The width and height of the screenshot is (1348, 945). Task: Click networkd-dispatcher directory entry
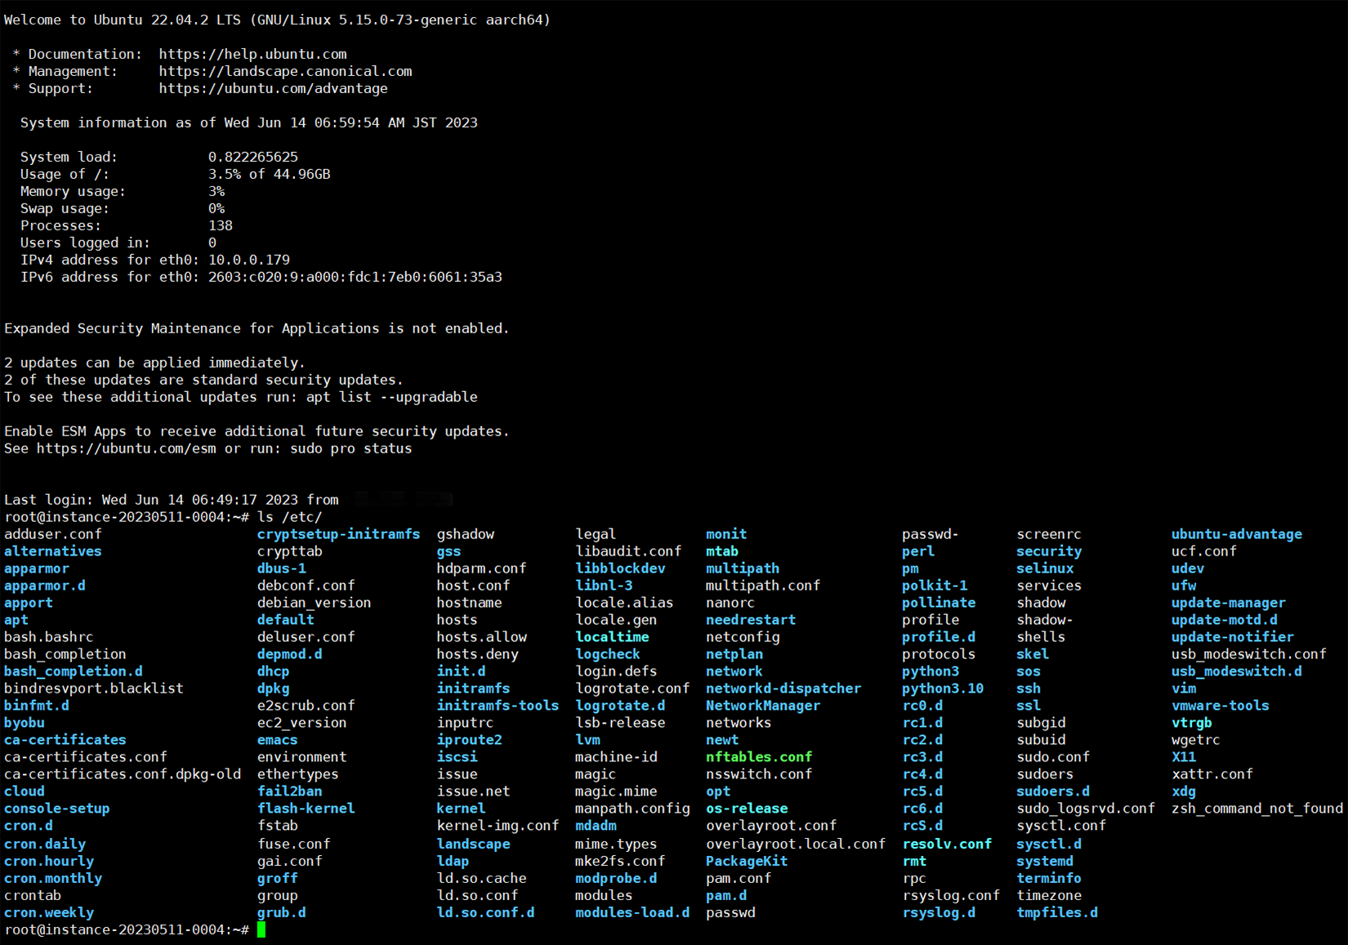[x=783, y=689]
